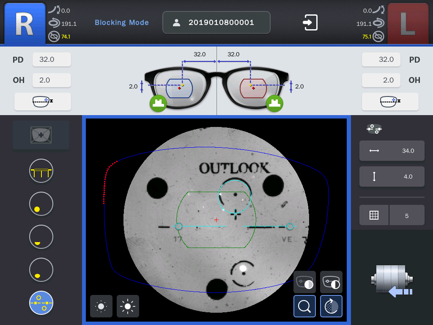Increase the camera brightness
This screenshot has width=433, height=325.
pos(128,306)
